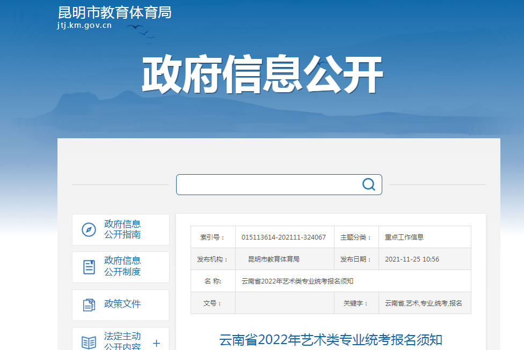This screenshot has height=350, width=524.
Task: Click the blue article title heading
Action: [x=331, y=340]
